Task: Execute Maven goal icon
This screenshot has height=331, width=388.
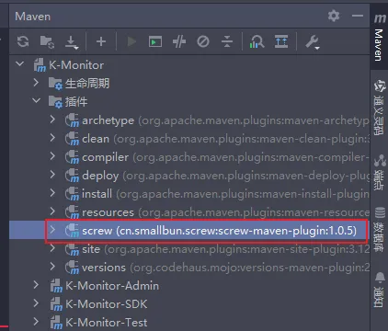Action: point(155,41)
